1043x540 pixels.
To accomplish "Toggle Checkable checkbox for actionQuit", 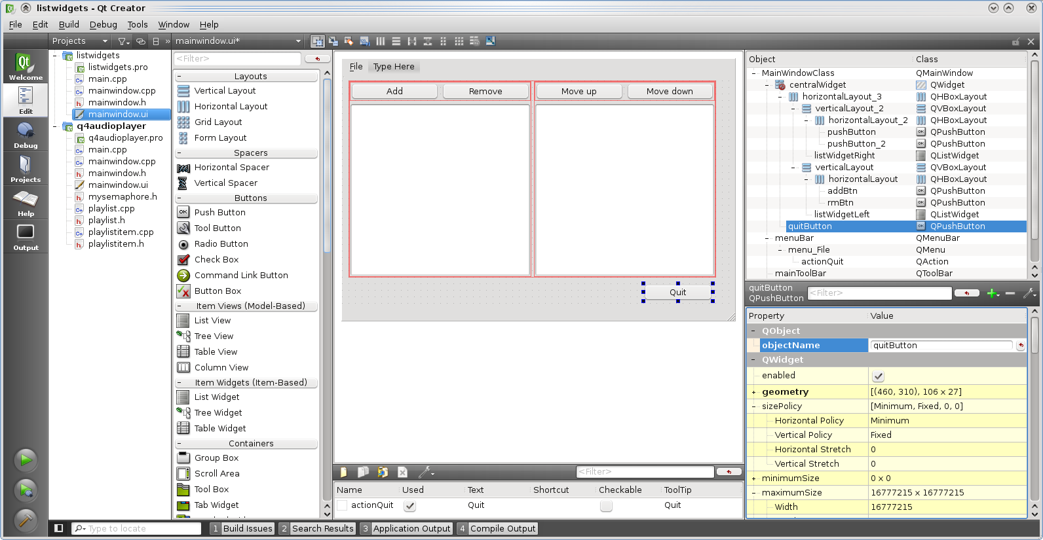I will point(606,505).
